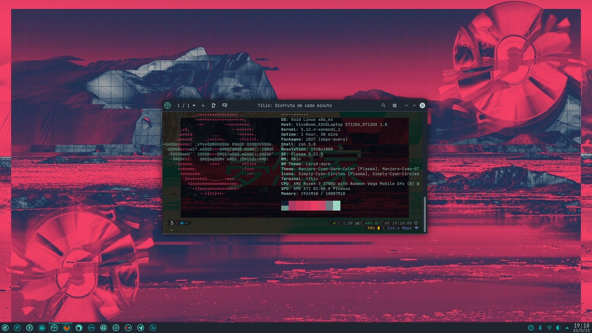Open the RSS feed reader taskbar icon
Image resolution: width=592 pixels, height=333 pixels.
point(153,328)
